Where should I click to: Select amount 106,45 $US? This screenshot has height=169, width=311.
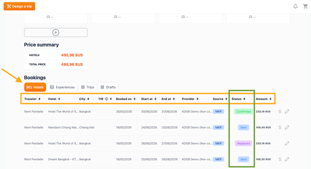point(263,128)
